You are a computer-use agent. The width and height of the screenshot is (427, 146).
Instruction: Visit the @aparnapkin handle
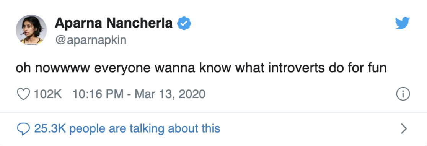(x=91, y=40)
